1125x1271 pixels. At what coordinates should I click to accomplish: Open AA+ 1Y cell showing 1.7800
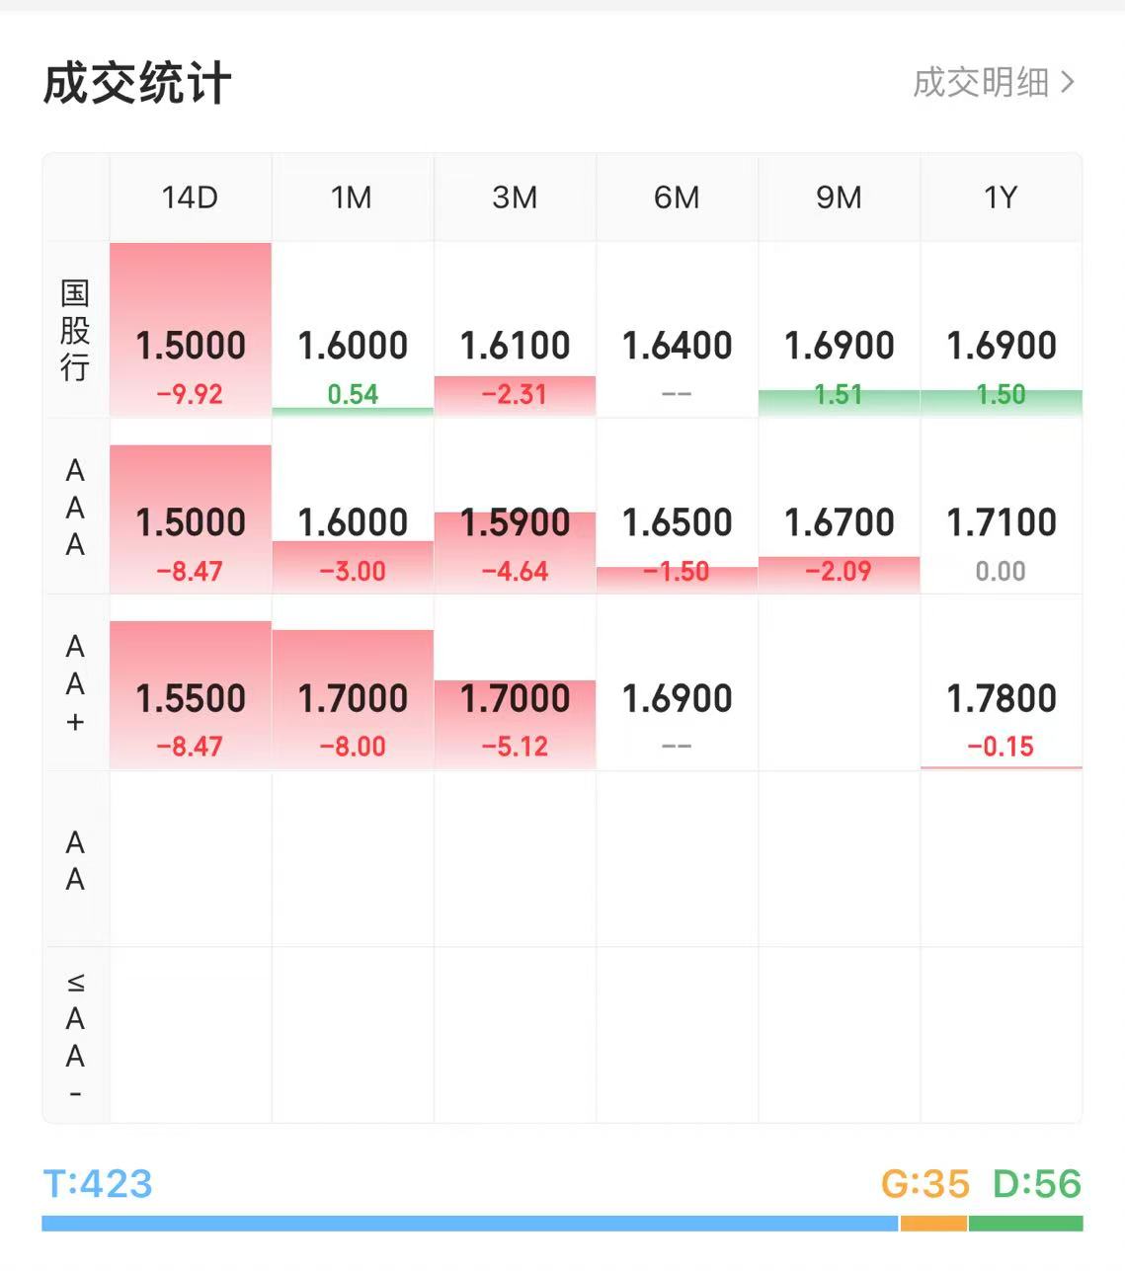click(1001, 683)
